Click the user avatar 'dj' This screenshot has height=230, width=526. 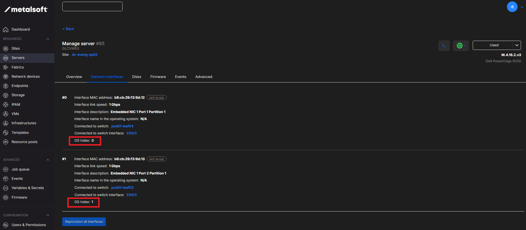tap(512, 7)
